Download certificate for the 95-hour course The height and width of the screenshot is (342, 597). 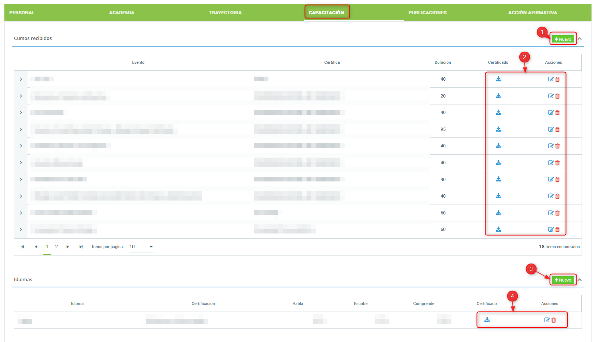point(498,129)
